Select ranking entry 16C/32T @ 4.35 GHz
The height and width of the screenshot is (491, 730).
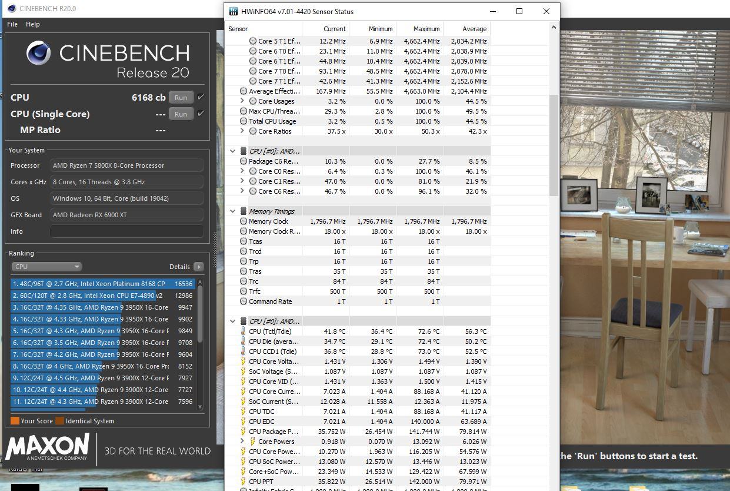click(103, 307)
